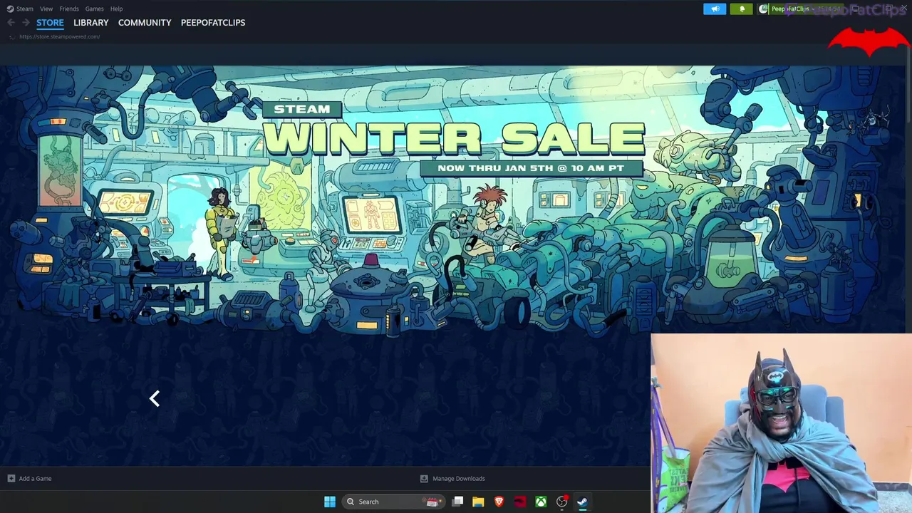
Task: Open the View menu
Action: 46,9
